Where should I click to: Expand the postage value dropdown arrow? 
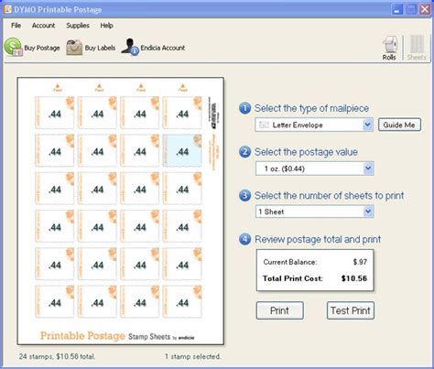368,168
